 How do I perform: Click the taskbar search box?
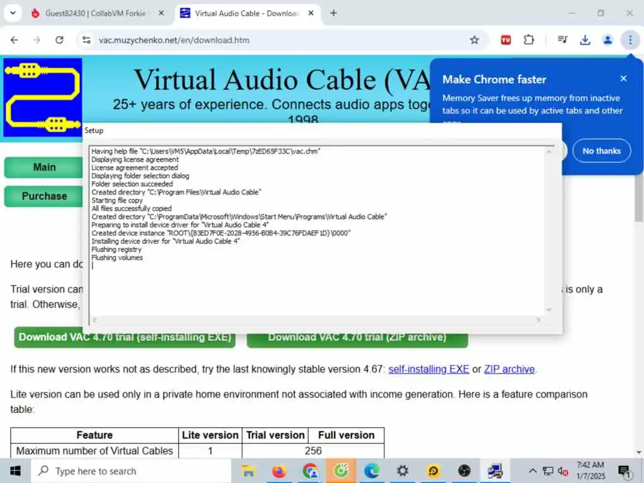[131, 470]
